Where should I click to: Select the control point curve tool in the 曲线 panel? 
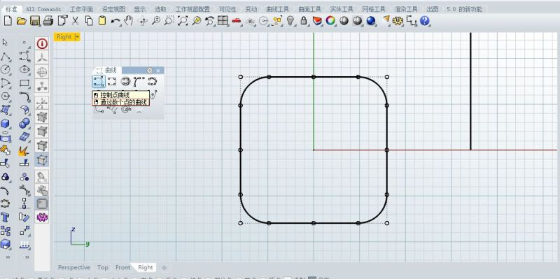(x=99, y=81)
